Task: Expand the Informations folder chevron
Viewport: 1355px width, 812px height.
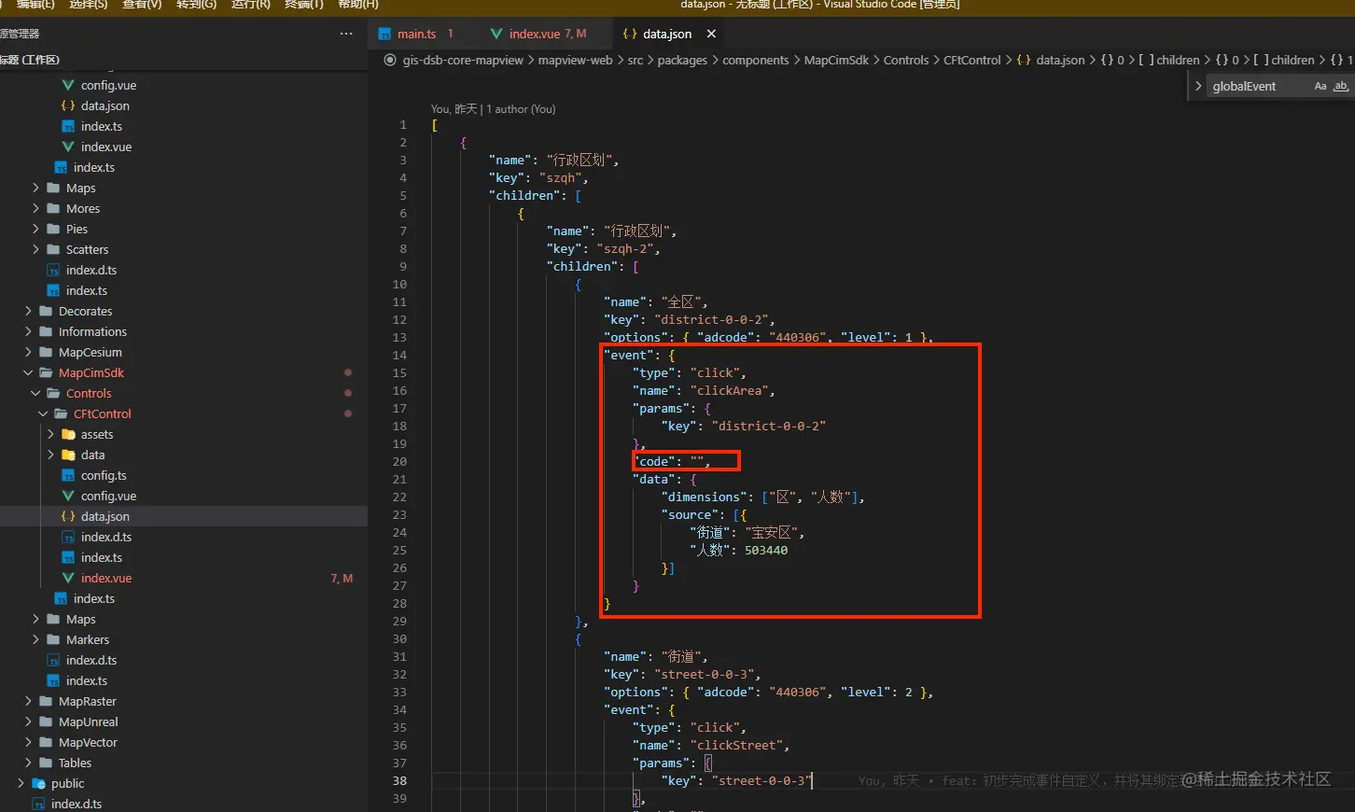Action: point(29,331)
